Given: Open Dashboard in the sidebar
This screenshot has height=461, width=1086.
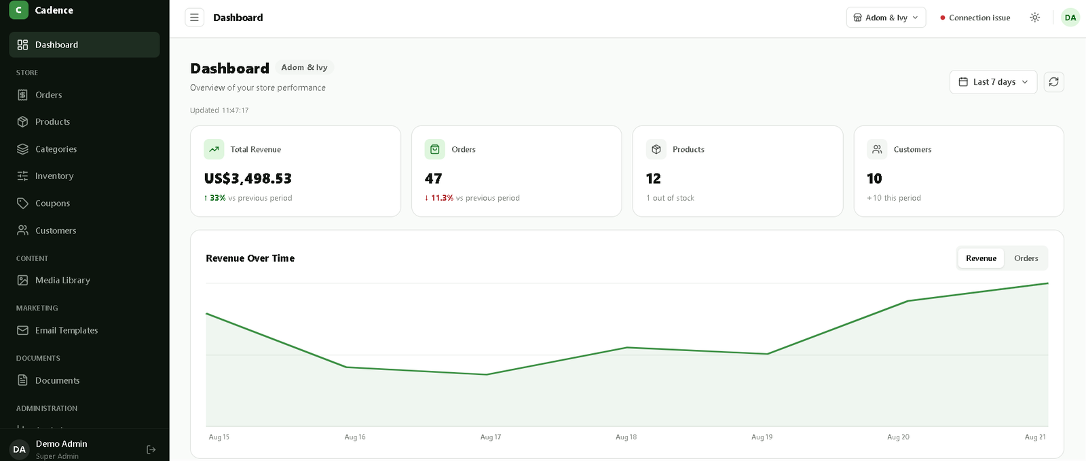Looking at the screenshot, I should pyautogui.click(x=84, y=45).
